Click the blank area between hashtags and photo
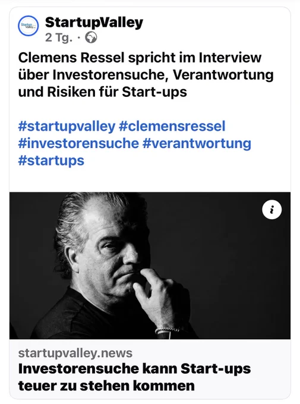 pyautogui.click(x=150, y=180)
